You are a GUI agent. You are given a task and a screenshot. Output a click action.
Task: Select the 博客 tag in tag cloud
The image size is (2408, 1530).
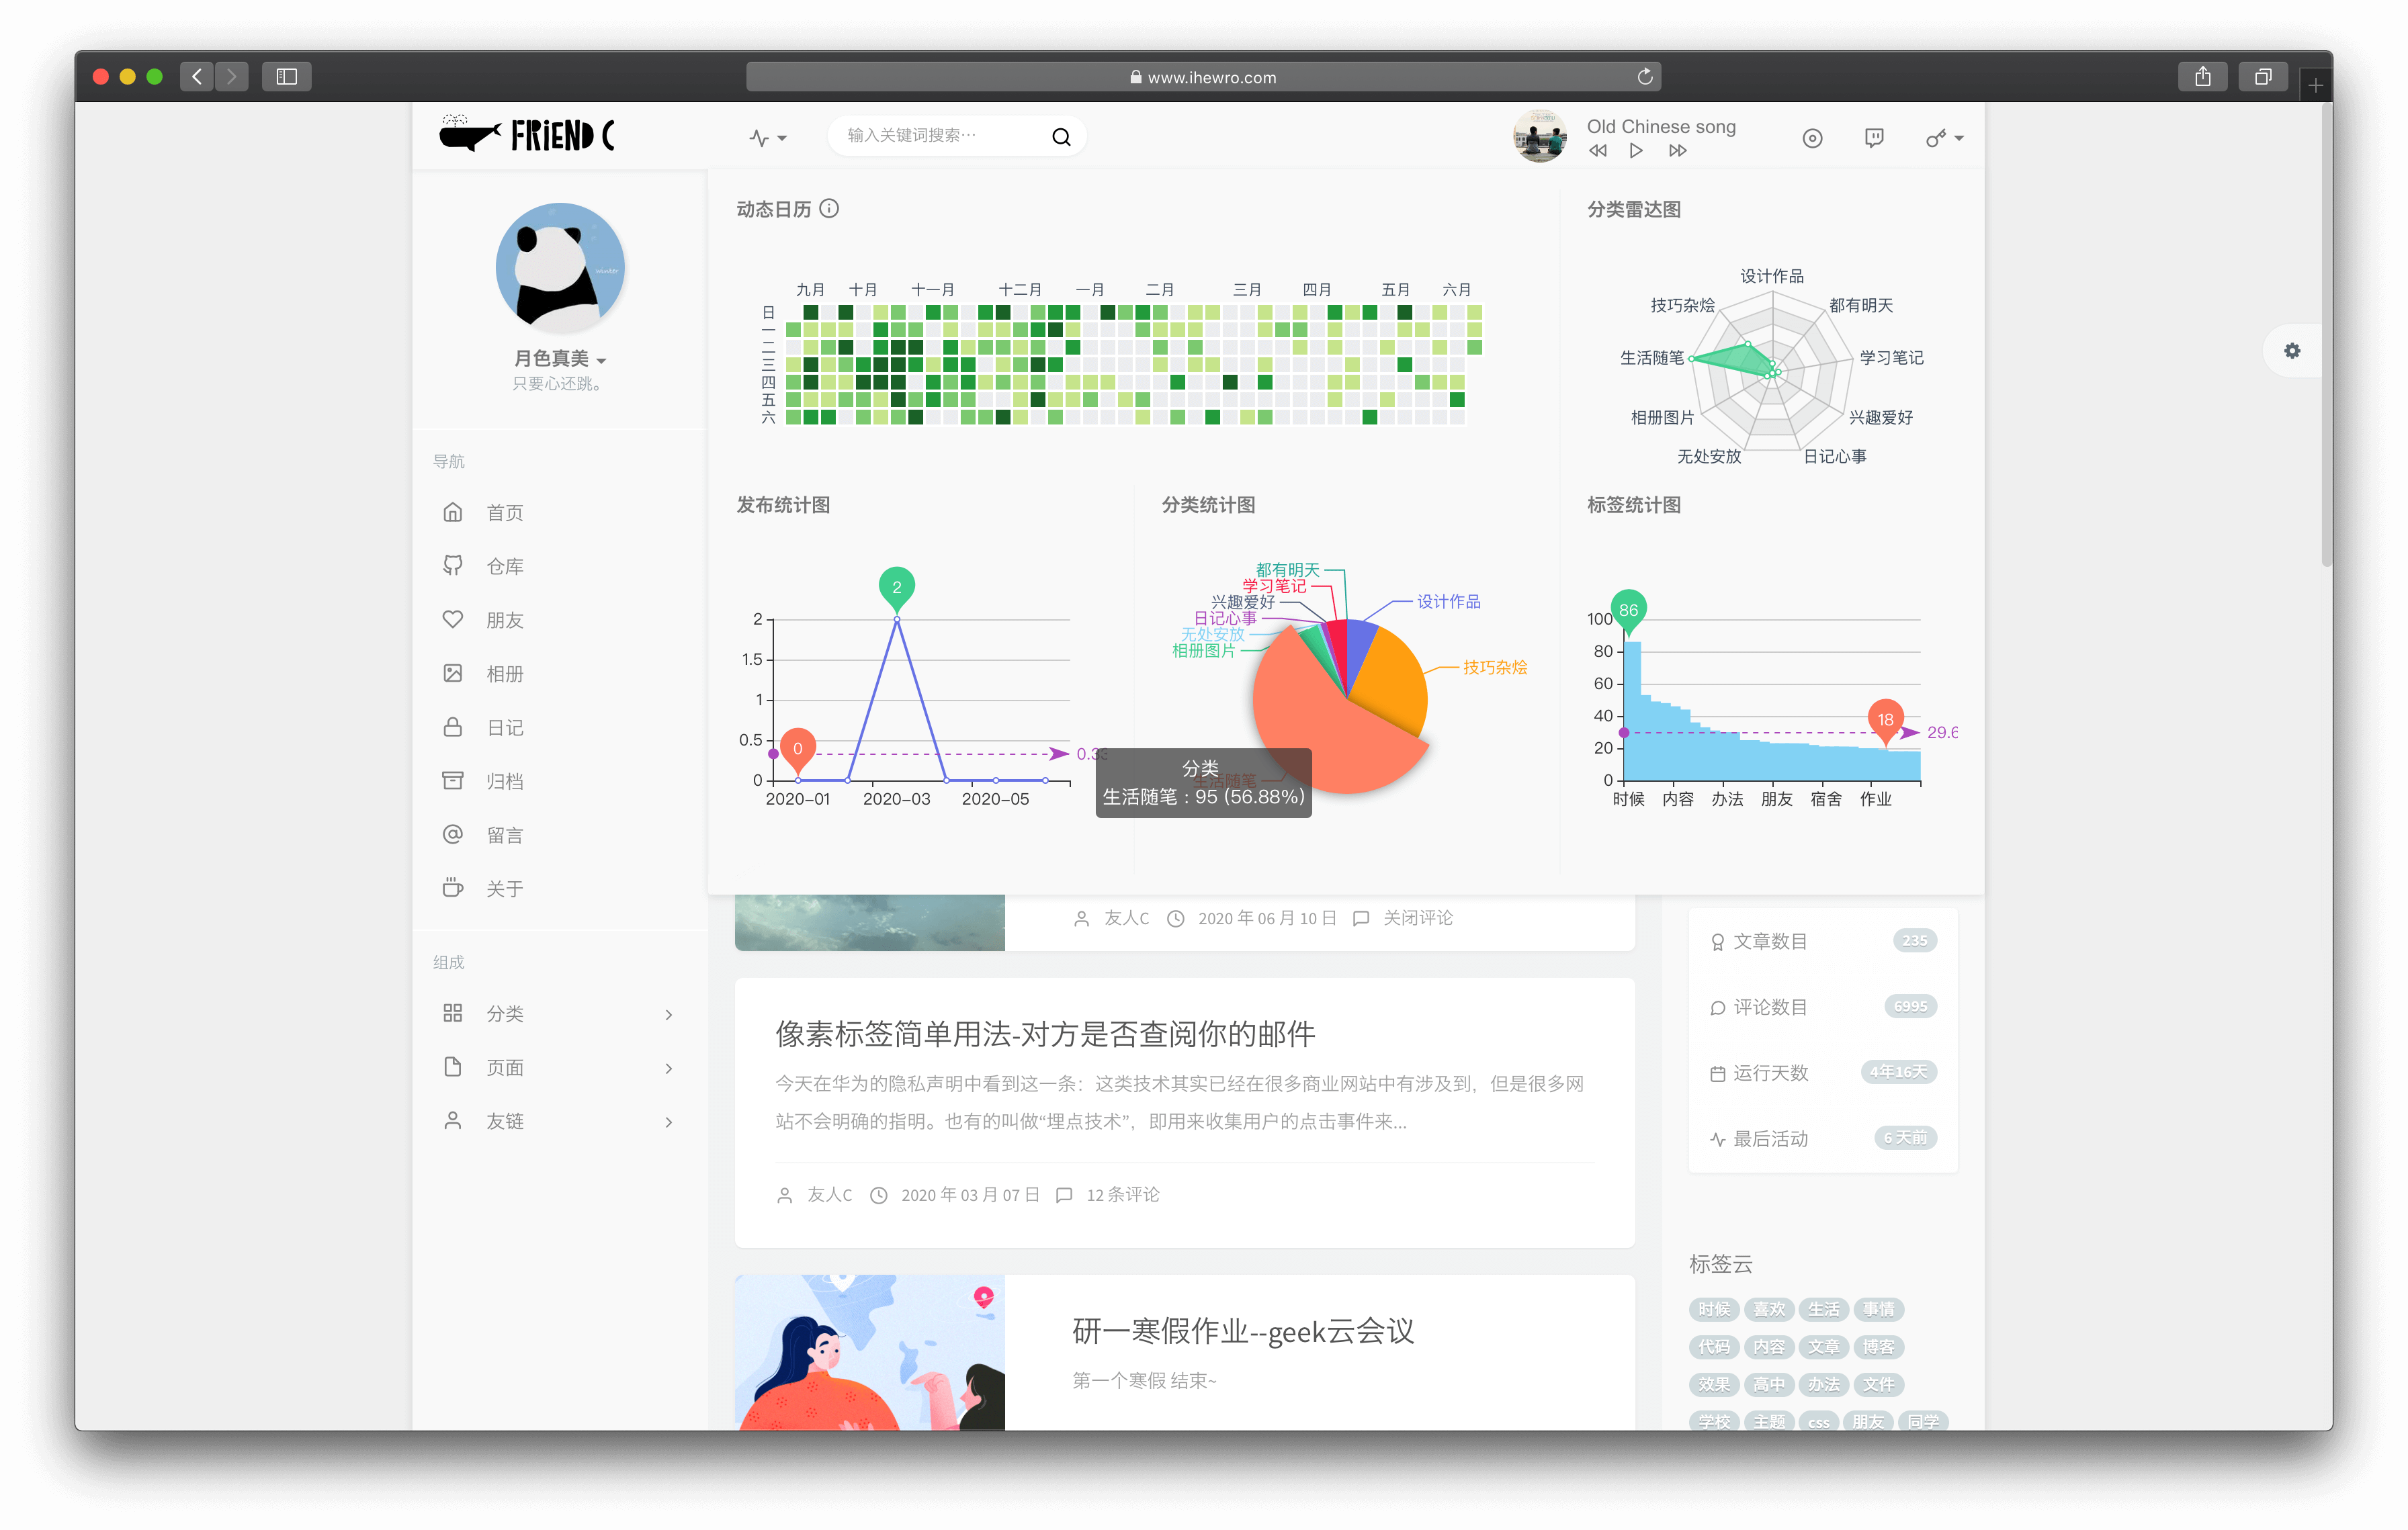[x=1878, y=1347]
